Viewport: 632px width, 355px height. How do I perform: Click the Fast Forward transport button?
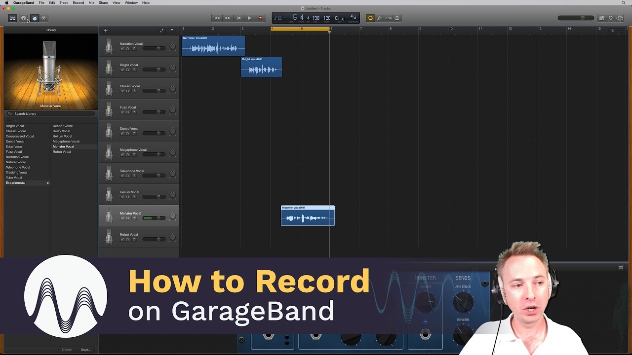point(228,18)
